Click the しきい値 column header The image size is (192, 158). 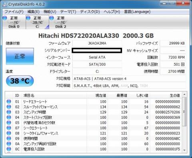pyautogui.click(x=140, y=95)
